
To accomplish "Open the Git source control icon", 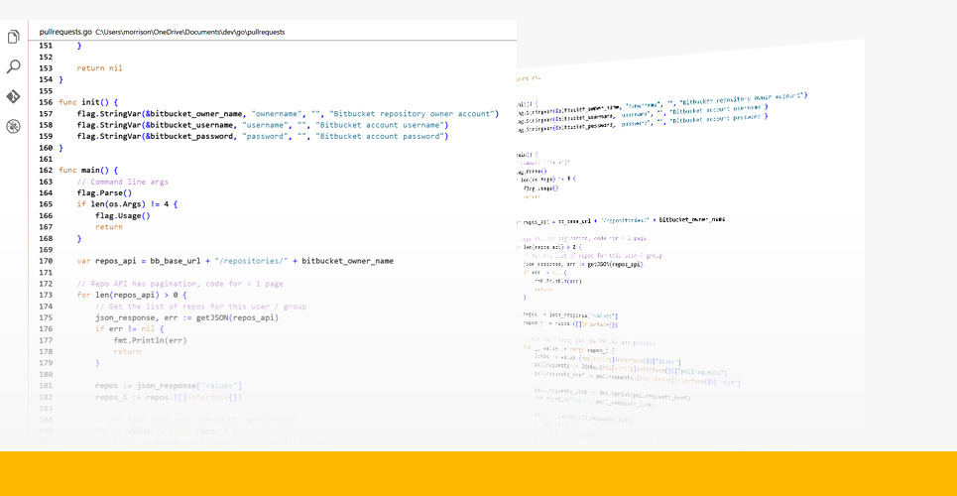I will (x=14, y=96).
